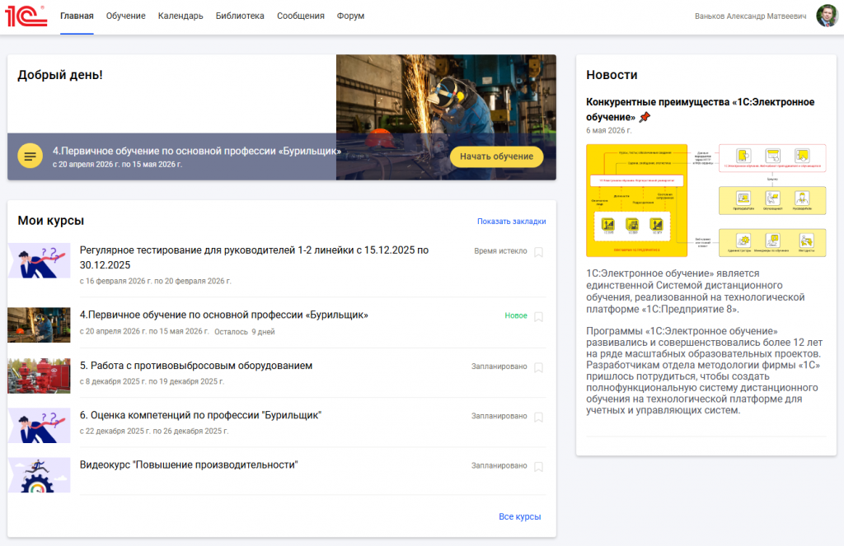Open '6. Оценка компетенций по профессии' course
Viewport: 844px width, 546px height.
click(x=200, y=415)
